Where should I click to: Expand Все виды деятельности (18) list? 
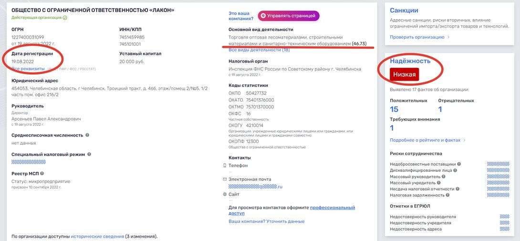click(x=259, y=50)
